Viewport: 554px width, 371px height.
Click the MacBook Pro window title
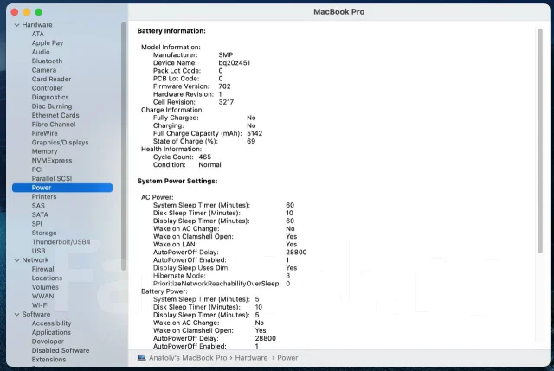click(338, 11)
